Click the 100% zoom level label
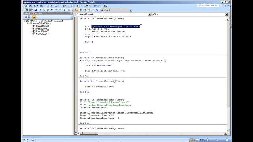253x142 pixels. (202, 140)
